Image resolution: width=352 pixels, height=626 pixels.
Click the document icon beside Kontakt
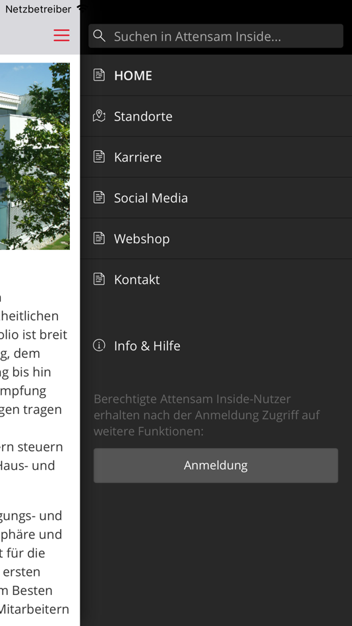coord(99,279)
